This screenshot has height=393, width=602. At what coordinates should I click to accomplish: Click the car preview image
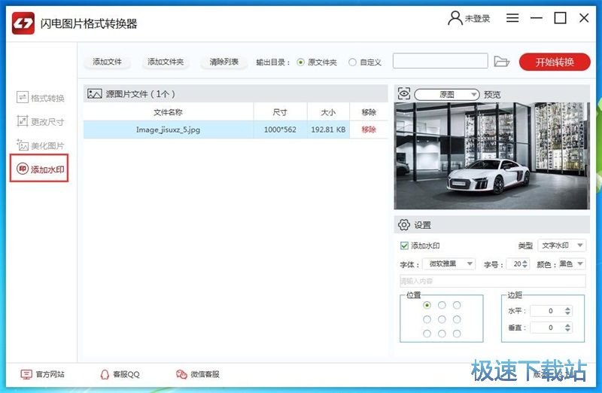[x=492, y=156]
